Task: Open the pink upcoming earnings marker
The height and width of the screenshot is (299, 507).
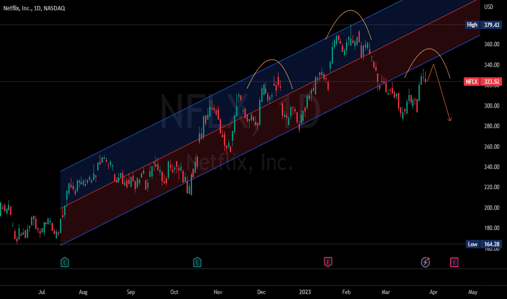Action: coord(454,262)
